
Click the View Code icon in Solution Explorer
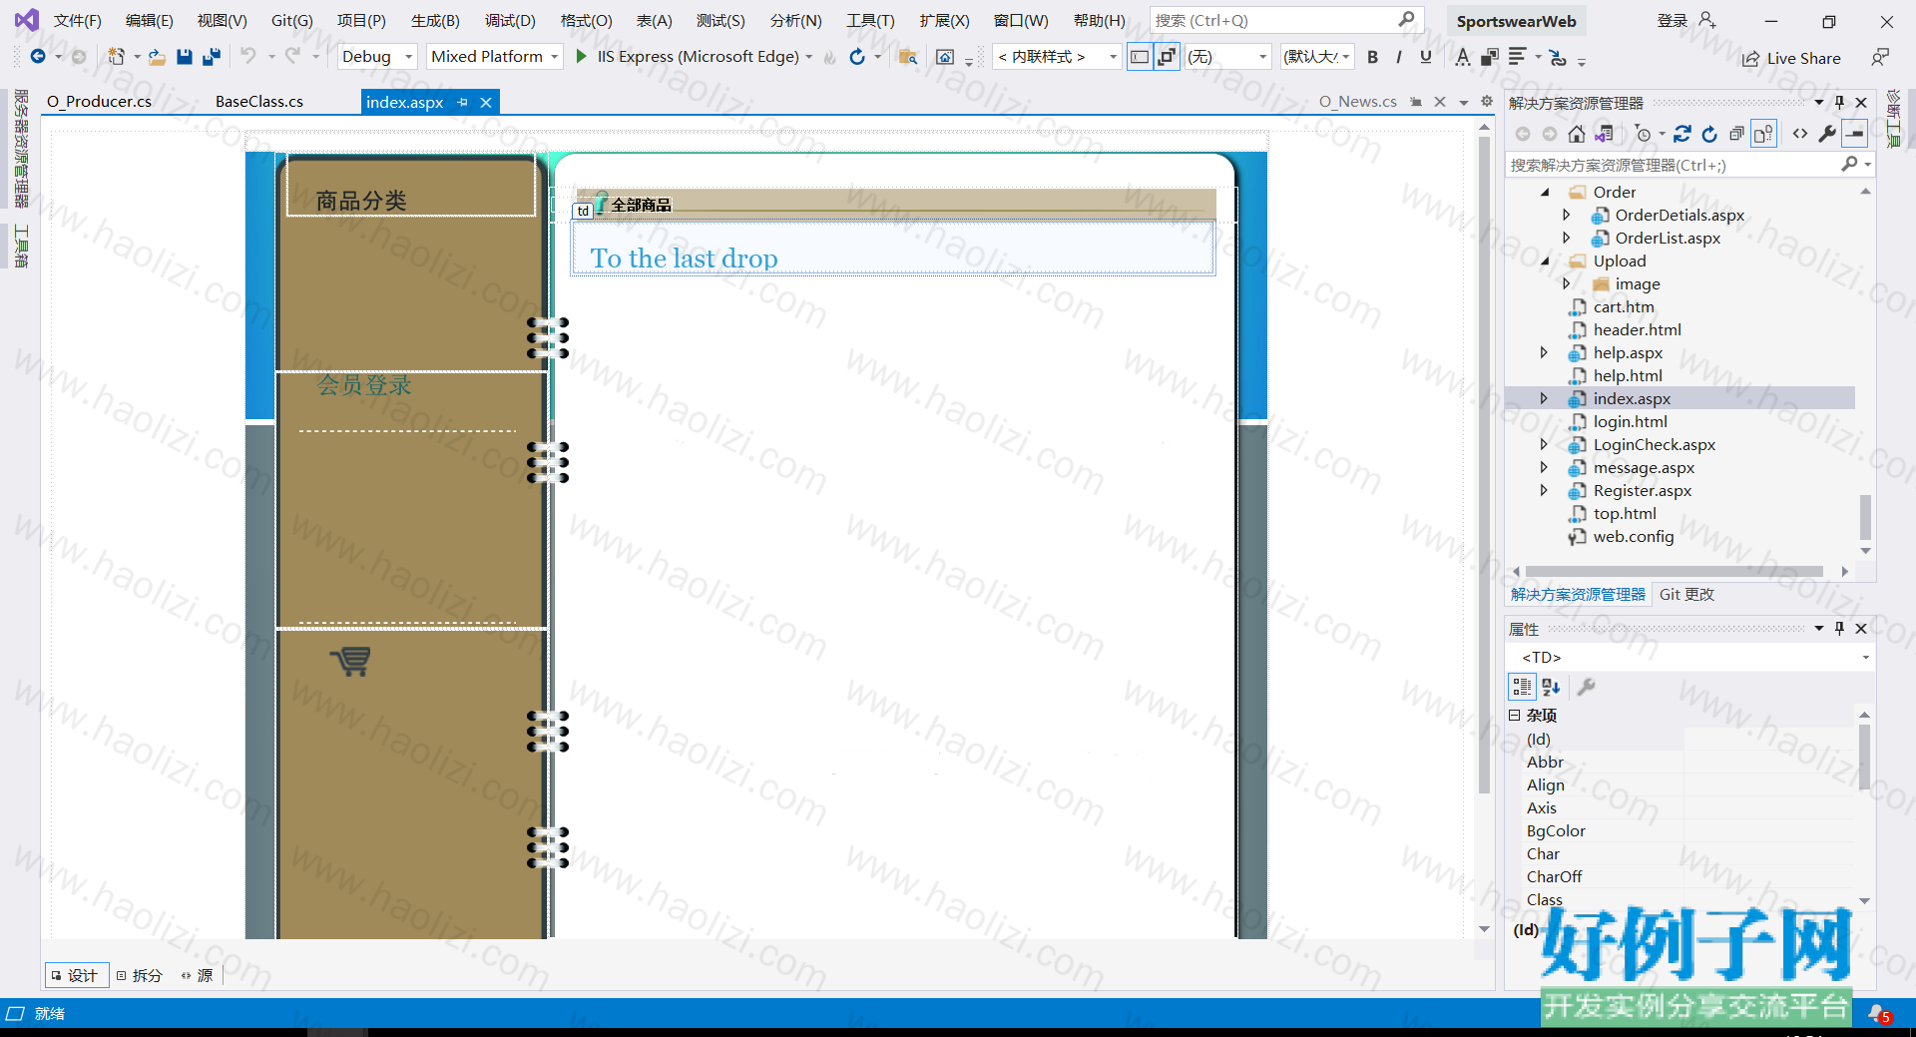click(1800, 134)
